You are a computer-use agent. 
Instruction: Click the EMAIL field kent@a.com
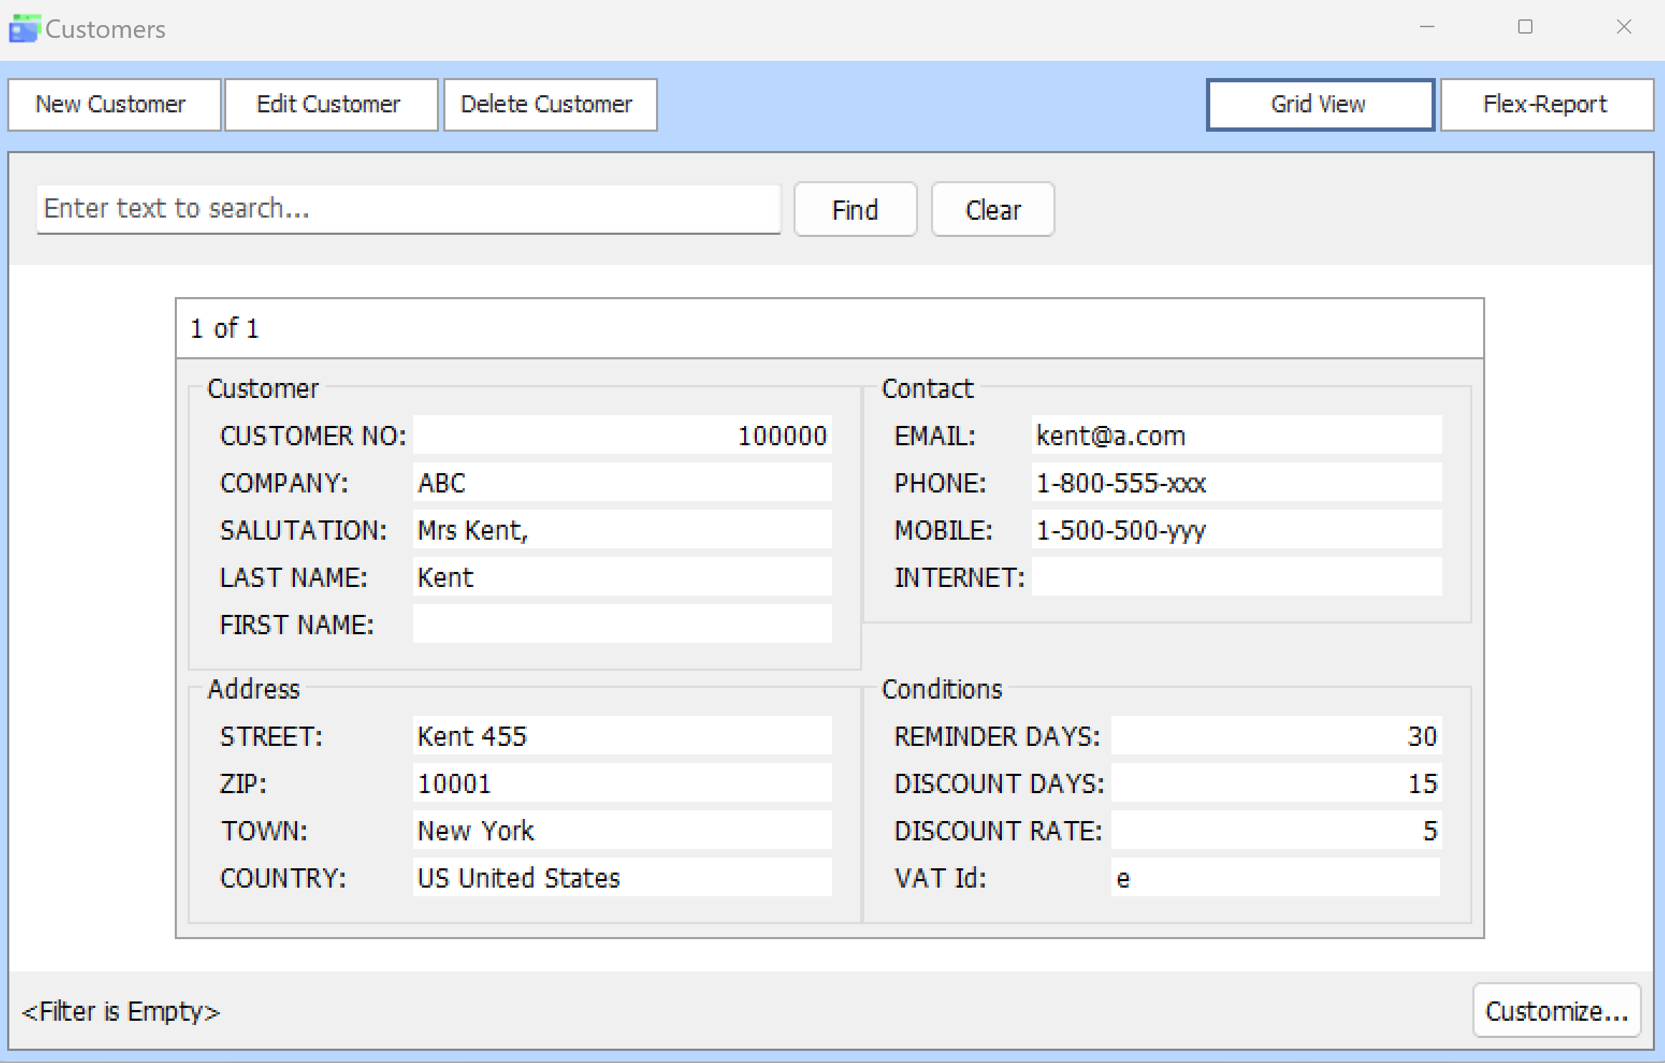pos(1235,435)
